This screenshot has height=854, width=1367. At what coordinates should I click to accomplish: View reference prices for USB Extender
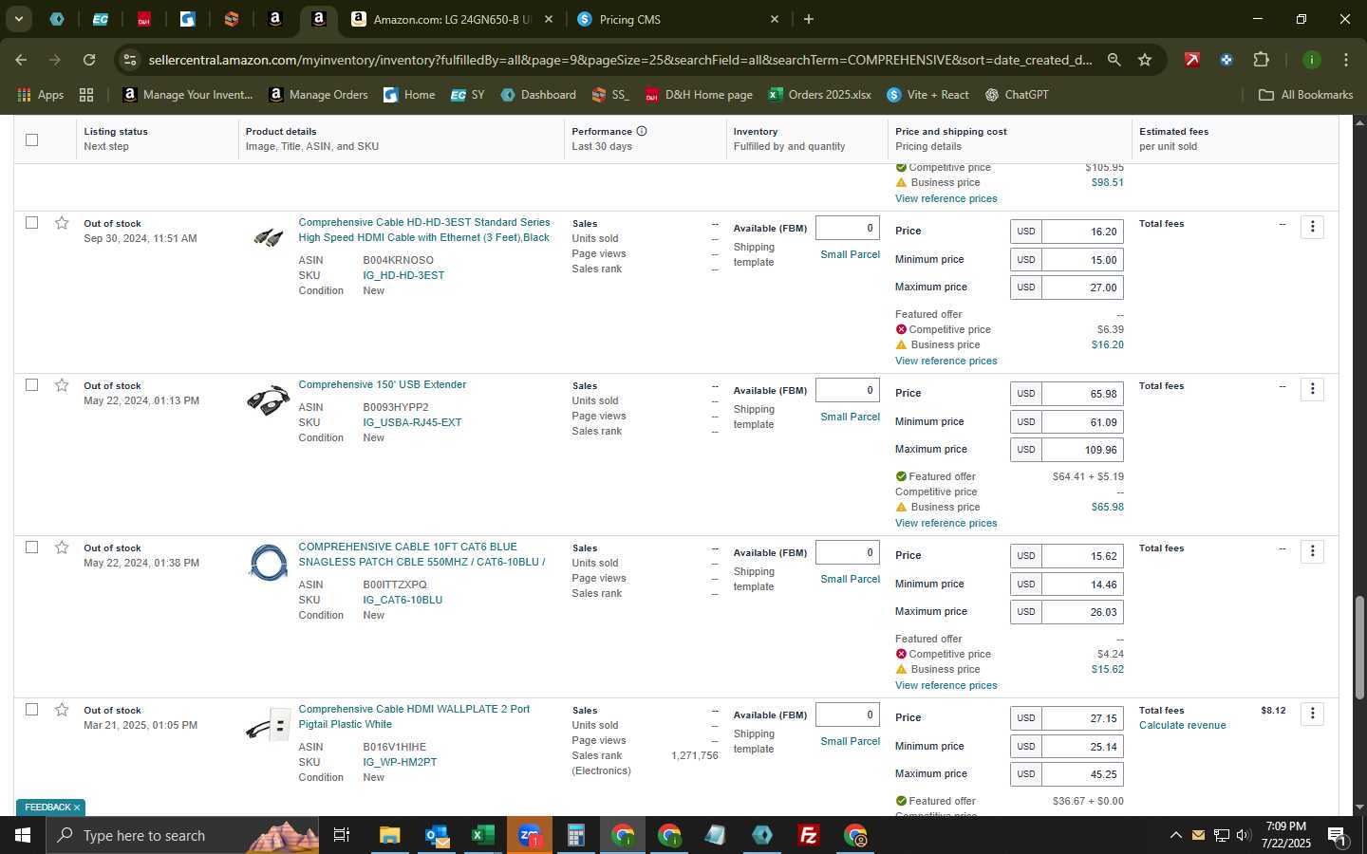click(x=946, y=523)
